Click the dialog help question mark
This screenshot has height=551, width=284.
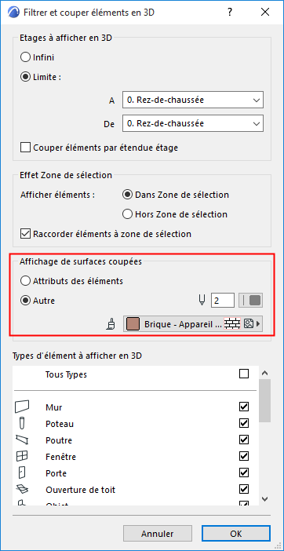click(230, 13)
